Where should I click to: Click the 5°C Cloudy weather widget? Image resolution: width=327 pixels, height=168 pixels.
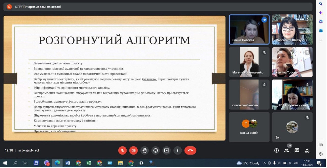click(x=248, y=163)
